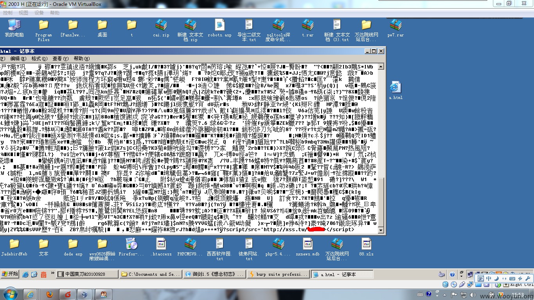Image resolution: width=534 pixels, height=300 pixels.
Task: Select the sqltools archive icon
Action: [278, 31]
